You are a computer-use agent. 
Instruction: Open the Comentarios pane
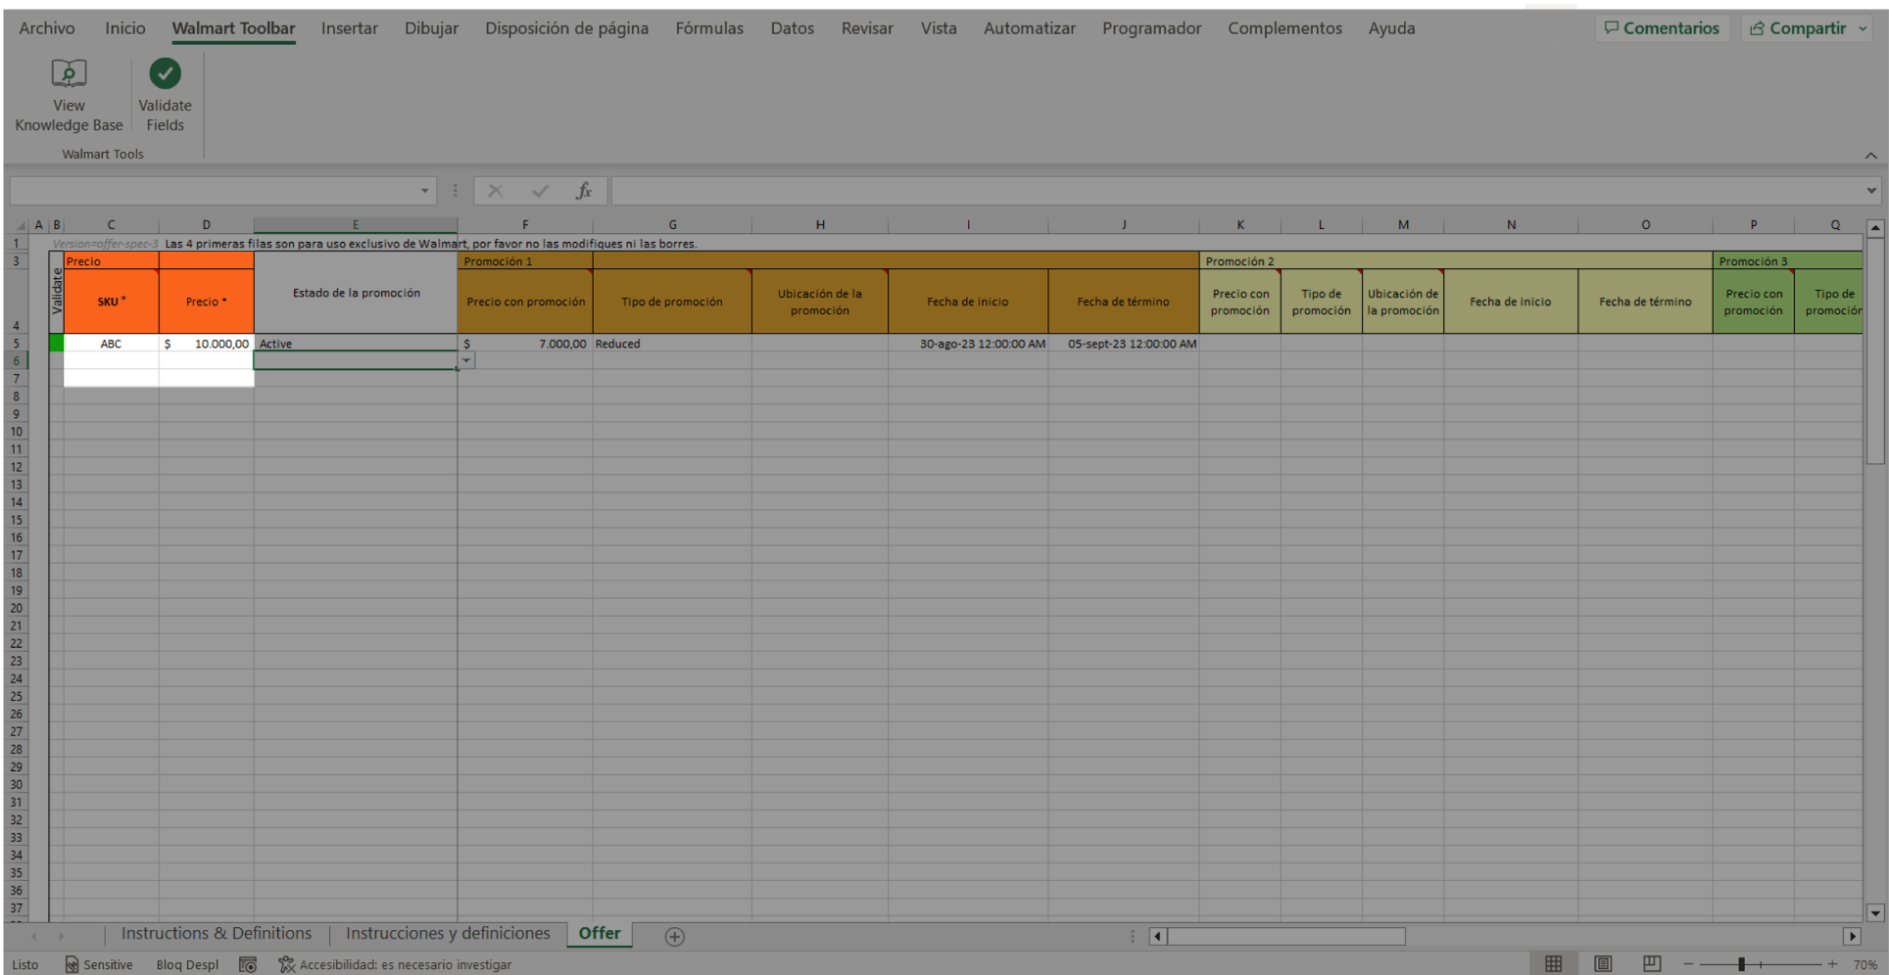1662,28
